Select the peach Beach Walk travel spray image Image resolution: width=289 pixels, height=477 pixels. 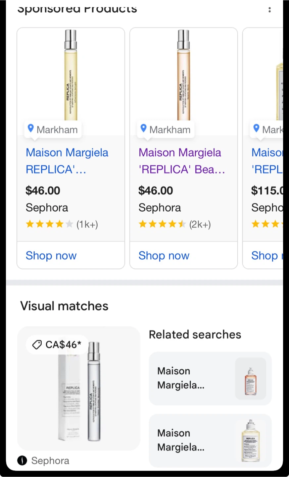coord(183,75)
